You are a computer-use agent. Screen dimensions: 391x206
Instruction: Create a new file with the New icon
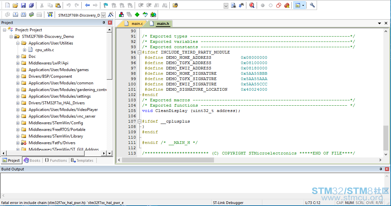tap(7, 5)
